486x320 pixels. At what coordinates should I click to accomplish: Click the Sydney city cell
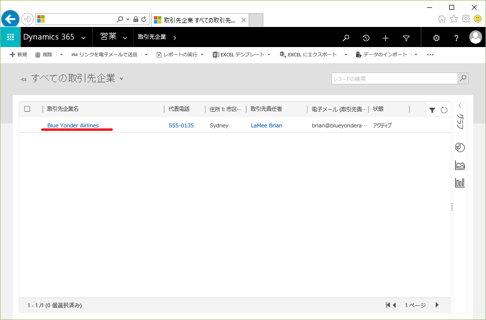tap(219, 125)
